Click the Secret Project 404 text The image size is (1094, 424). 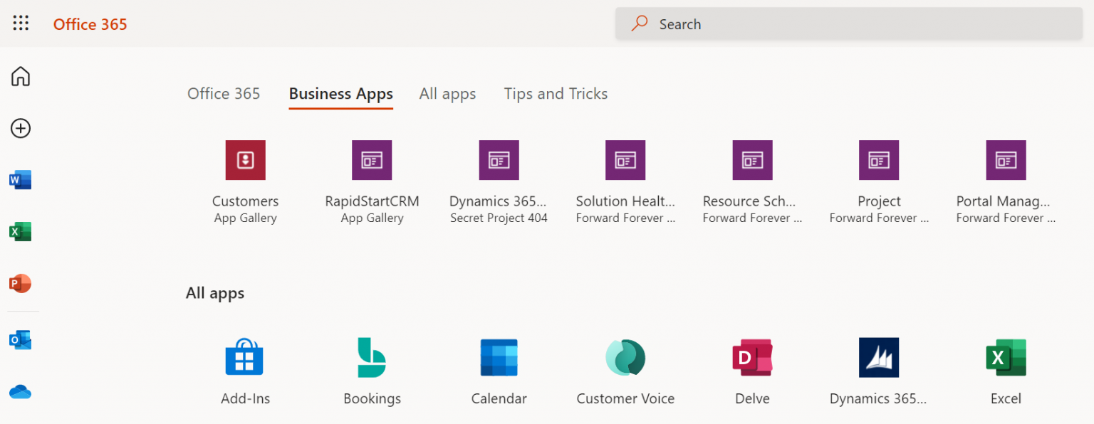(x=499, y=218)
